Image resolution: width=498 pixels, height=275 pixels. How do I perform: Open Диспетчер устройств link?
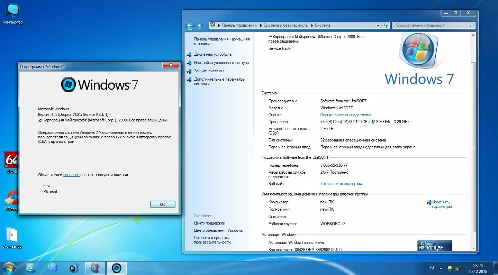213,54
